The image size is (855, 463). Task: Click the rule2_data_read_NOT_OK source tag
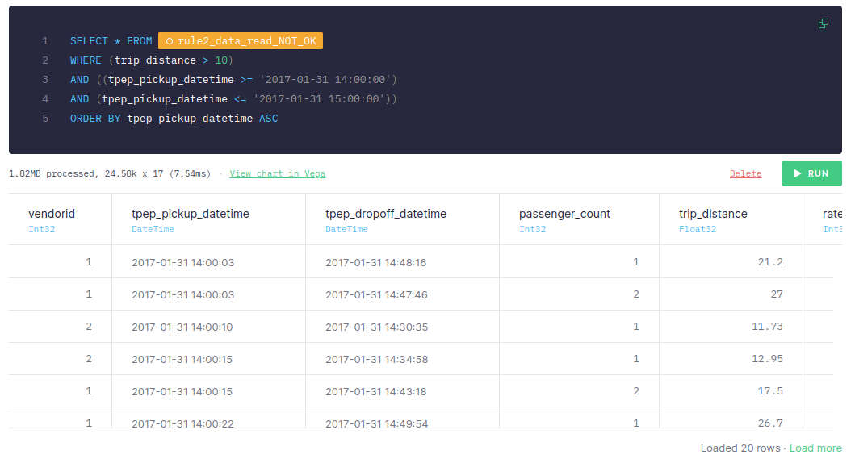241,41
